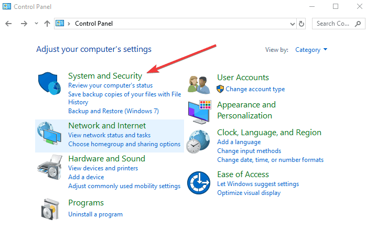Expand the address bar history dropdown

292,24
